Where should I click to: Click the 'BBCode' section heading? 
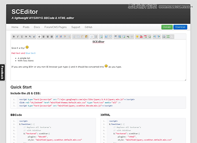tap(16, 115)
